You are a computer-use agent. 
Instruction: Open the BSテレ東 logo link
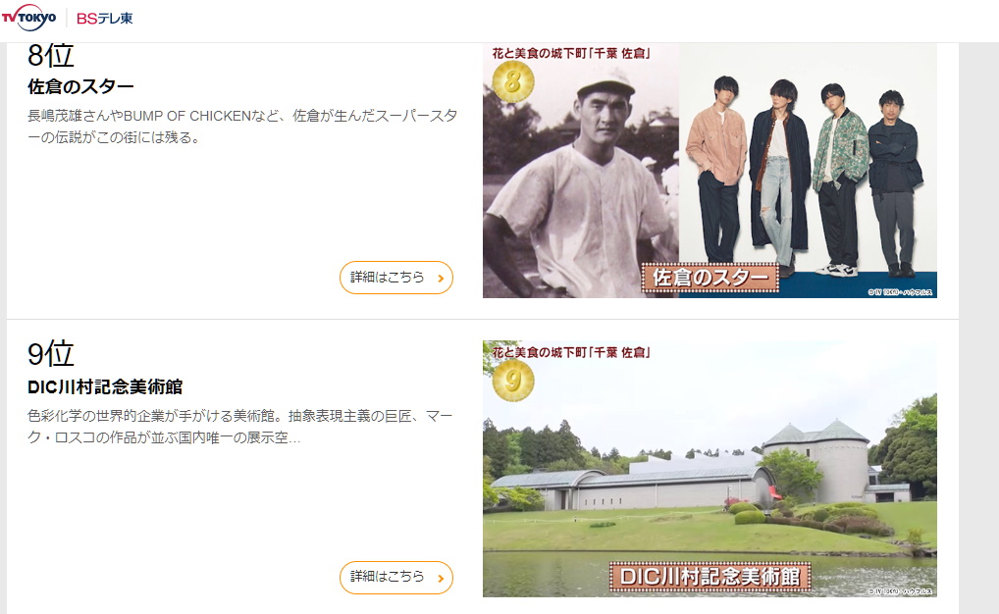click(104, 19)
